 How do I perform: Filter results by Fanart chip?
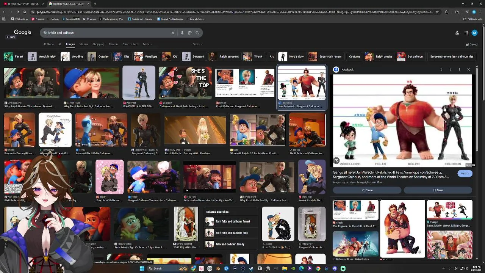coord(14,56)
